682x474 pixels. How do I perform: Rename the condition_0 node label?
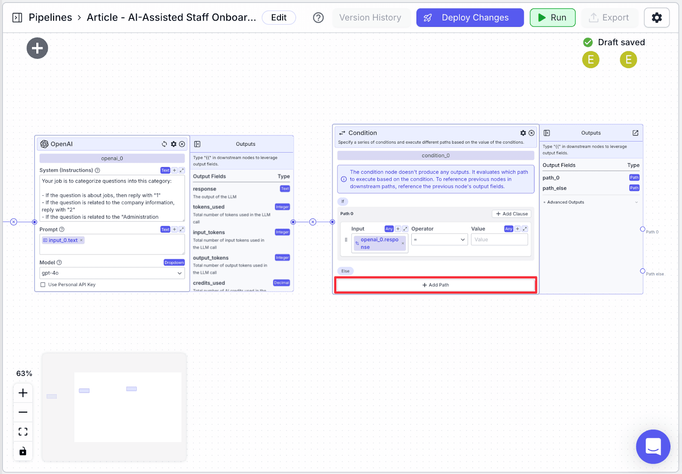(x=436, y=156)
